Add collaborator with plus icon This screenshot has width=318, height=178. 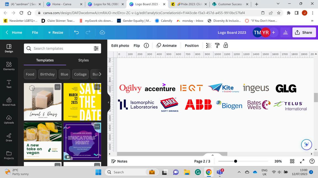point(273,32)
